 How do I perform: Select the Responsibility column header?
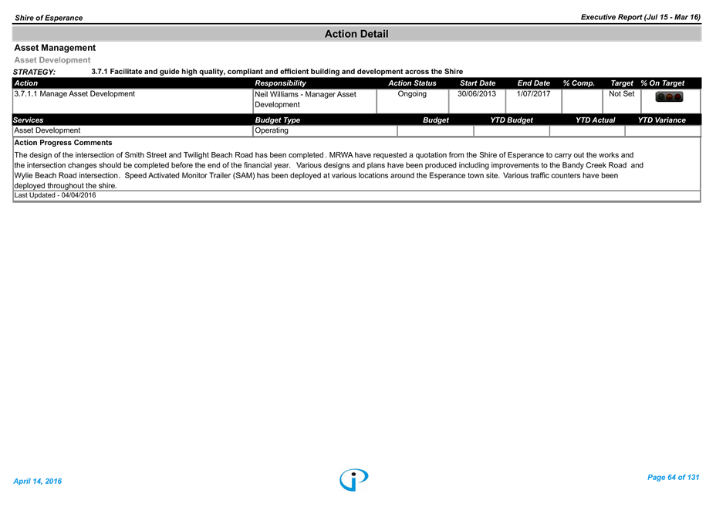coord(280,83)
